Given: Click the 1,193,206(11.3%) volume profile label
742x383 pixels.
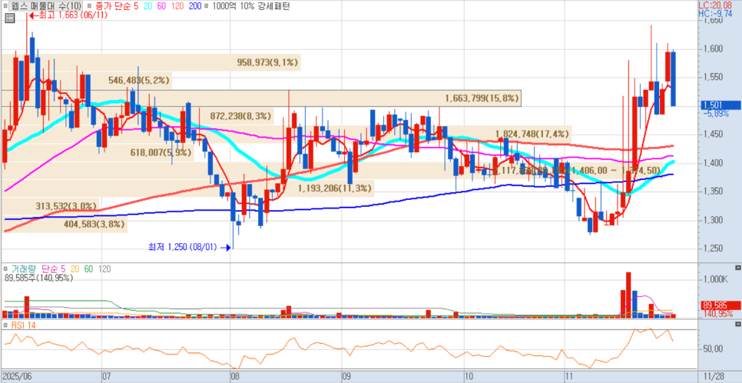Looking at the screenshot, I should pyautogui.click(x=335, y=188).
